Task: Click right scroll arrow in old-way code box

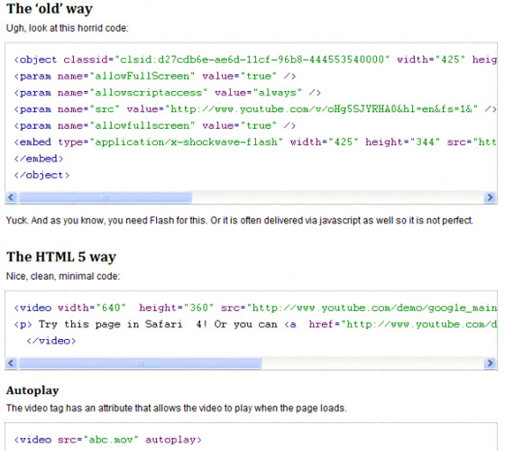Action: tap(490, 198)
